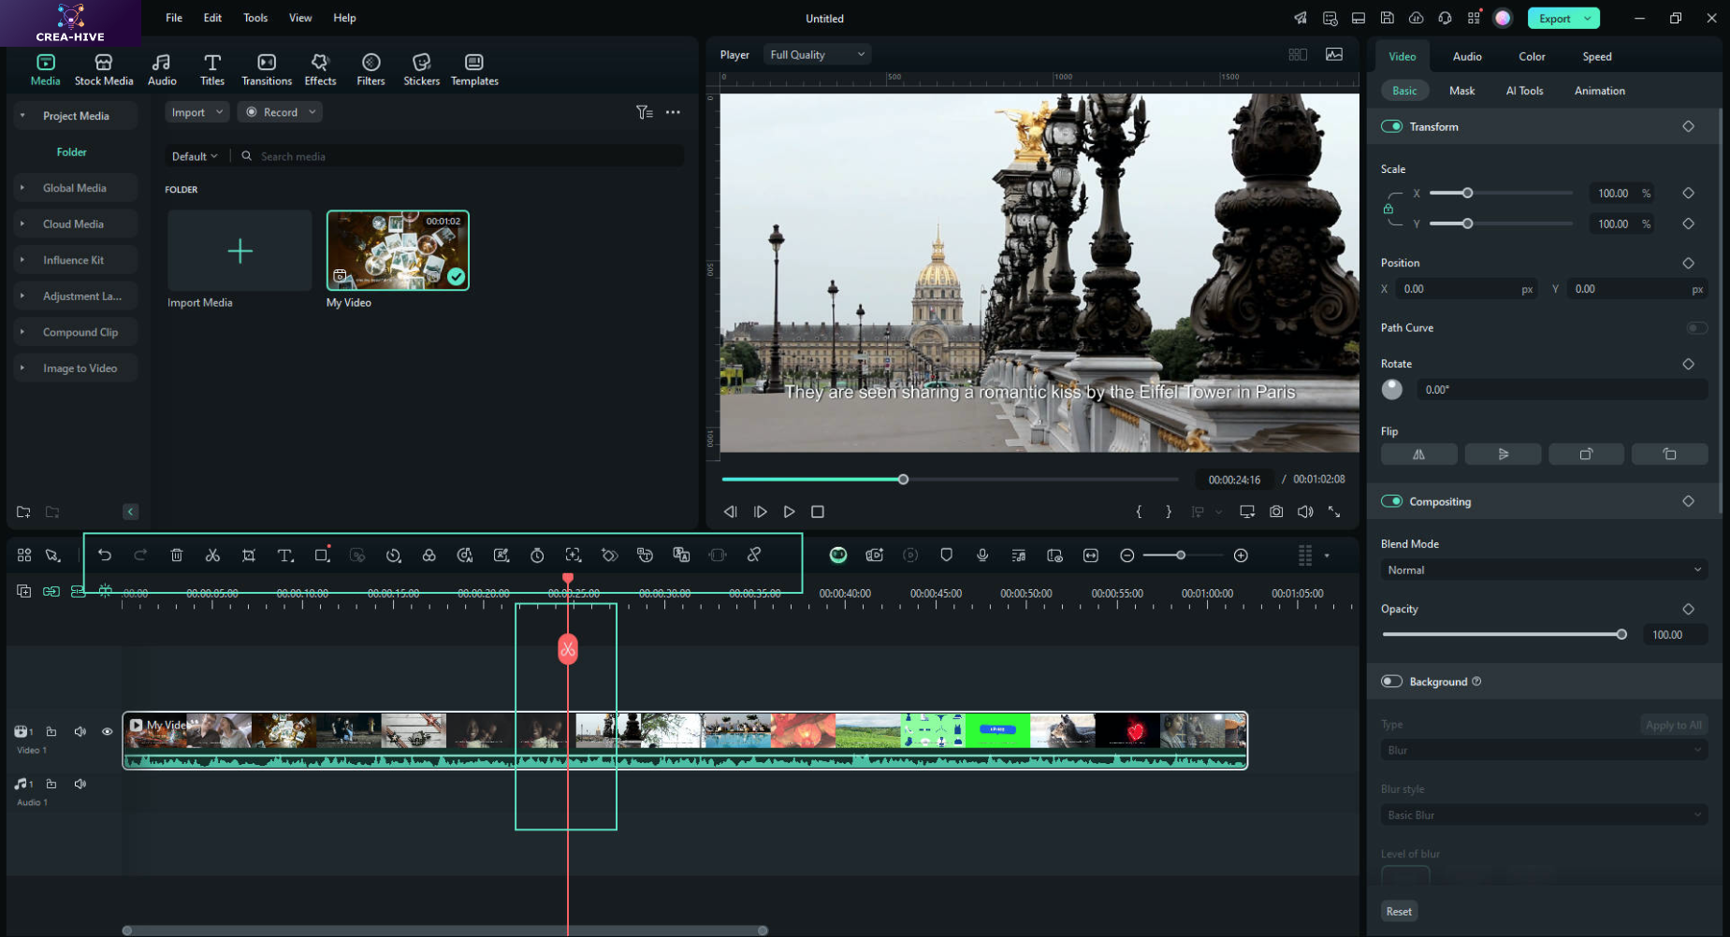Switch to the Color tab

(x=1532, y=57)
